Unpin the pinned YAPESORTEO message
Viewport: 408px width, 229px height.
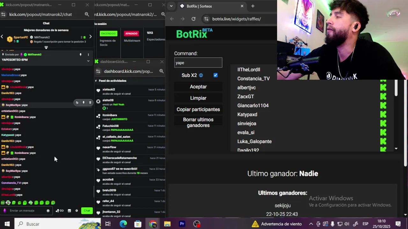tap(80, 55)
